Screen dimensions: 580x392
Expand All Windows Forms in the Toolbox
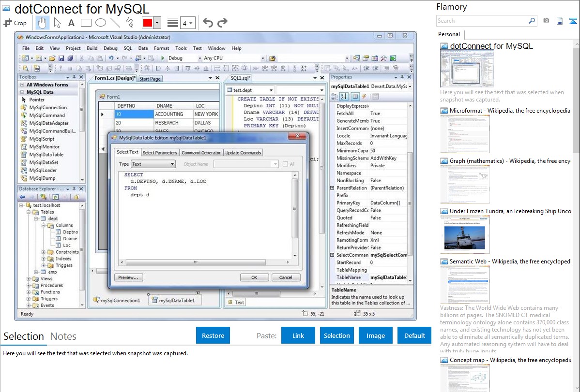pos(22,85)
